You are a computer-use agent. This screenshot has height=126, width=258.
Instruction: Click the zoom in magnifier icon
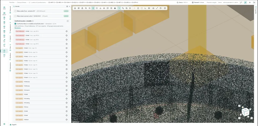point(86,8)
